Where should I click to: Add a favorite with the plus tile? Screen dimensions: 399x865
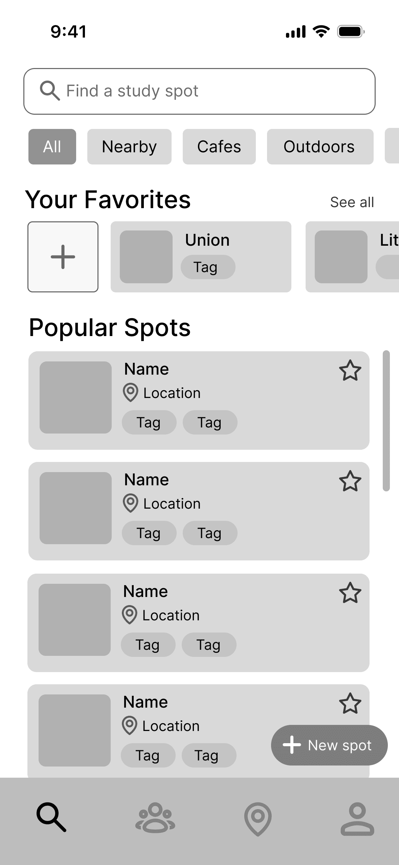coord(63,257)
